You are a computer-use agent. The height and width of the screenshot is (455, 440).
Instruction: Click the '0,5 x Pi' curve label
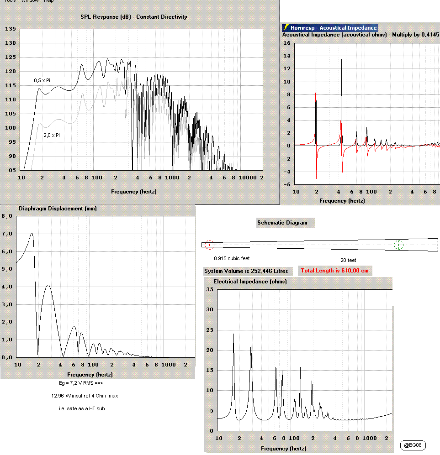click(42, 80)
